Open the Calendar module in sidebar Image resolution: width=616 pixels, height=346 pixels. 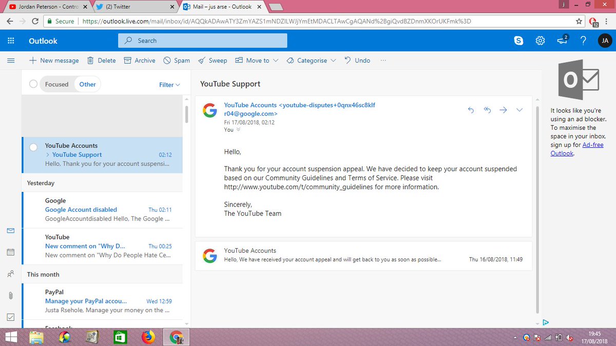coord(11,252)
